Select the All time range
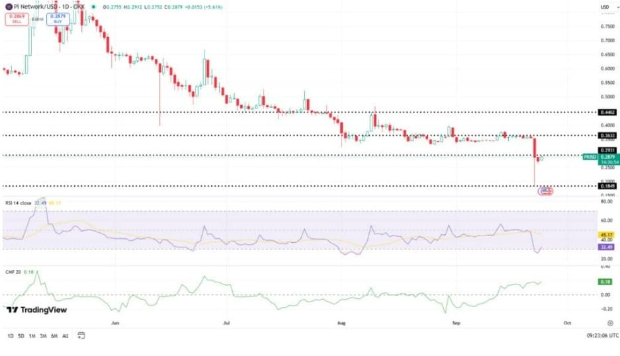 [x=66, y=336]
